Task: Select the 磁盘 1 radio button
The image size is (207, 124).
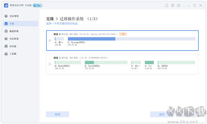Action: tap(50, 64)
